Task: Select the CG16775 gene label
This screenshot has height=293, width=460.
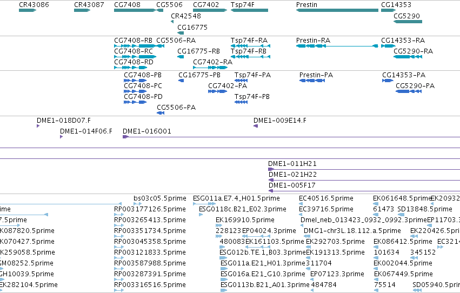Action: (x=192, y=27)
